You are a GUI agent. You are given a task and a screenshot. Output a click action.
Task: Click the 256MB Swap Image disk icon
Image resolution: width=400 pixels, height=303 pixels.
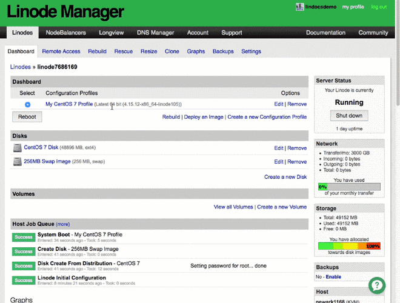point(18,162)
